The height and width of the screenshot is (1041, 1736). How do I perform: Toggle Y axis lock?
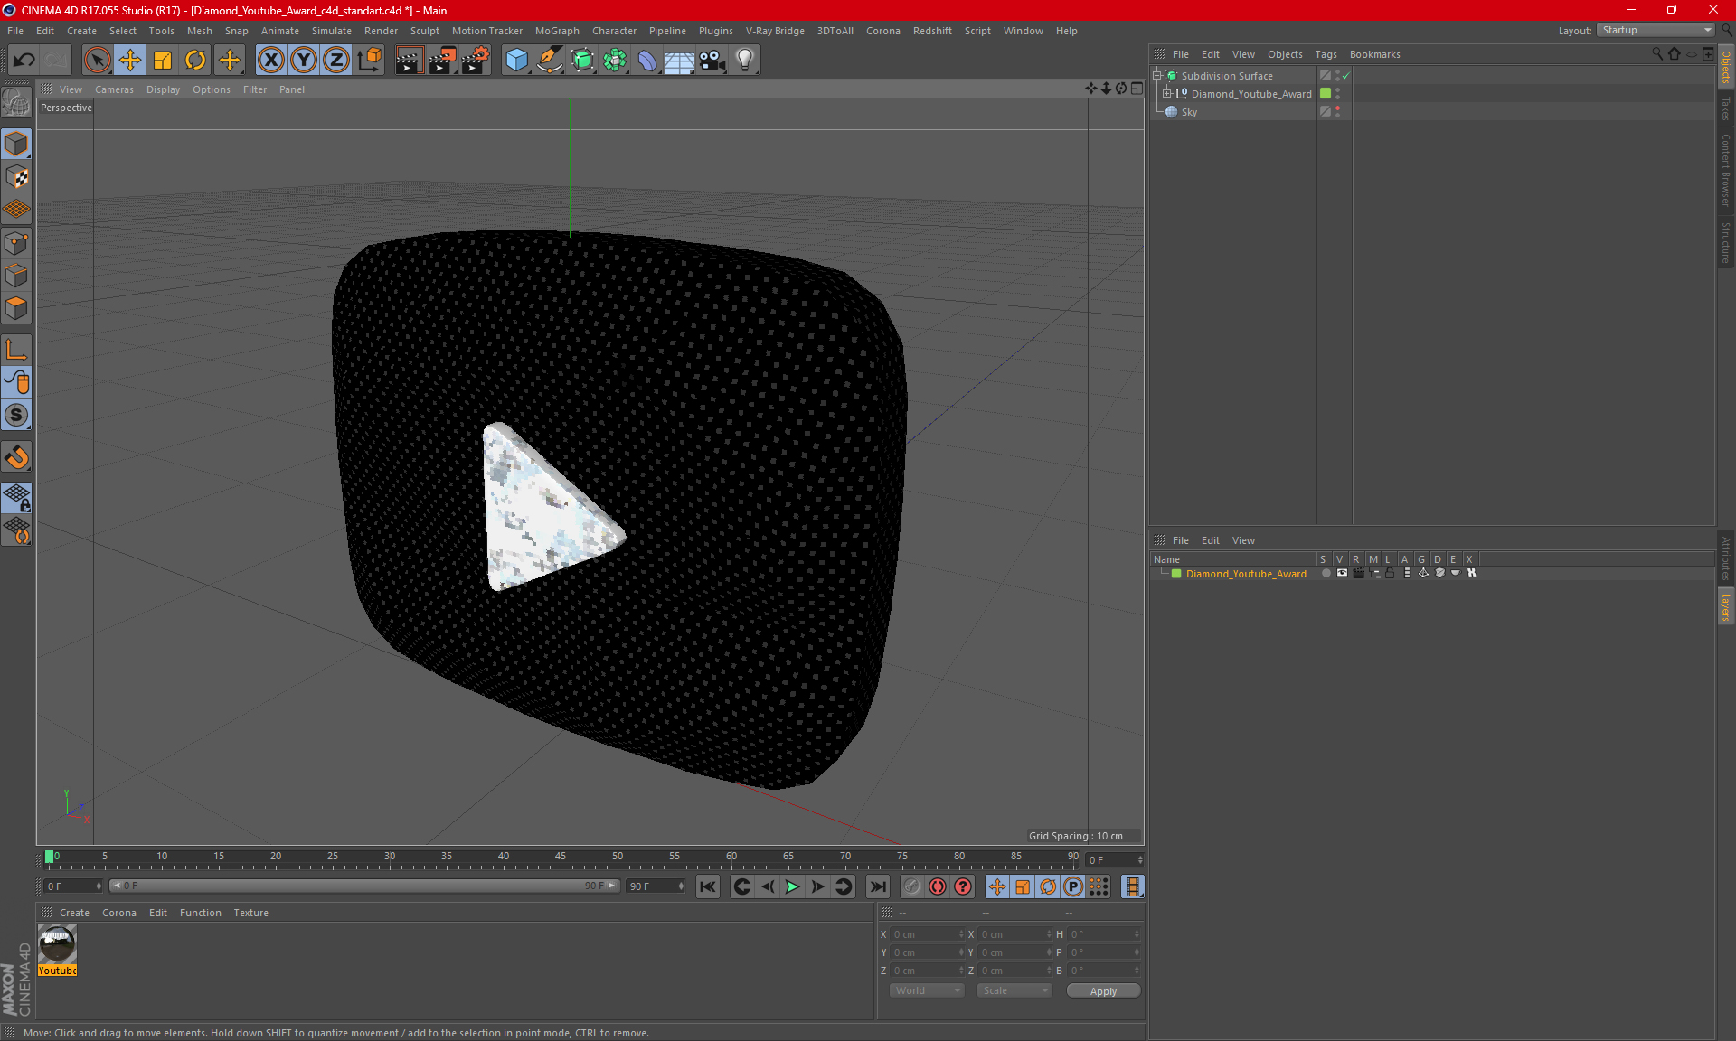[304, 61]
